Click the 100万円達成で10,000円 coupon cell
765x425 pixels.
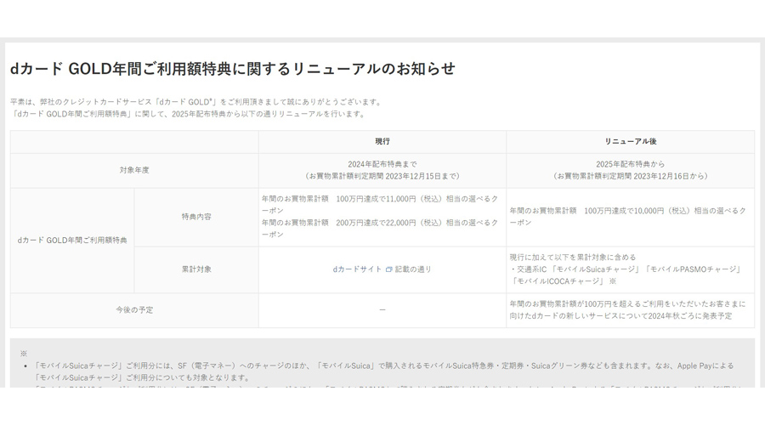coord(631,217)
